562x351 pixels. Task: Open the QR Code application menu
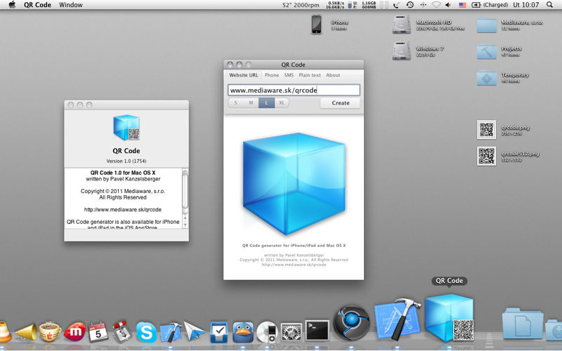(37, 5)
